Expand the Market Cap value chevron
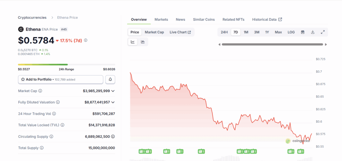This screenshot has height=161, width=342. pos(113,91)
